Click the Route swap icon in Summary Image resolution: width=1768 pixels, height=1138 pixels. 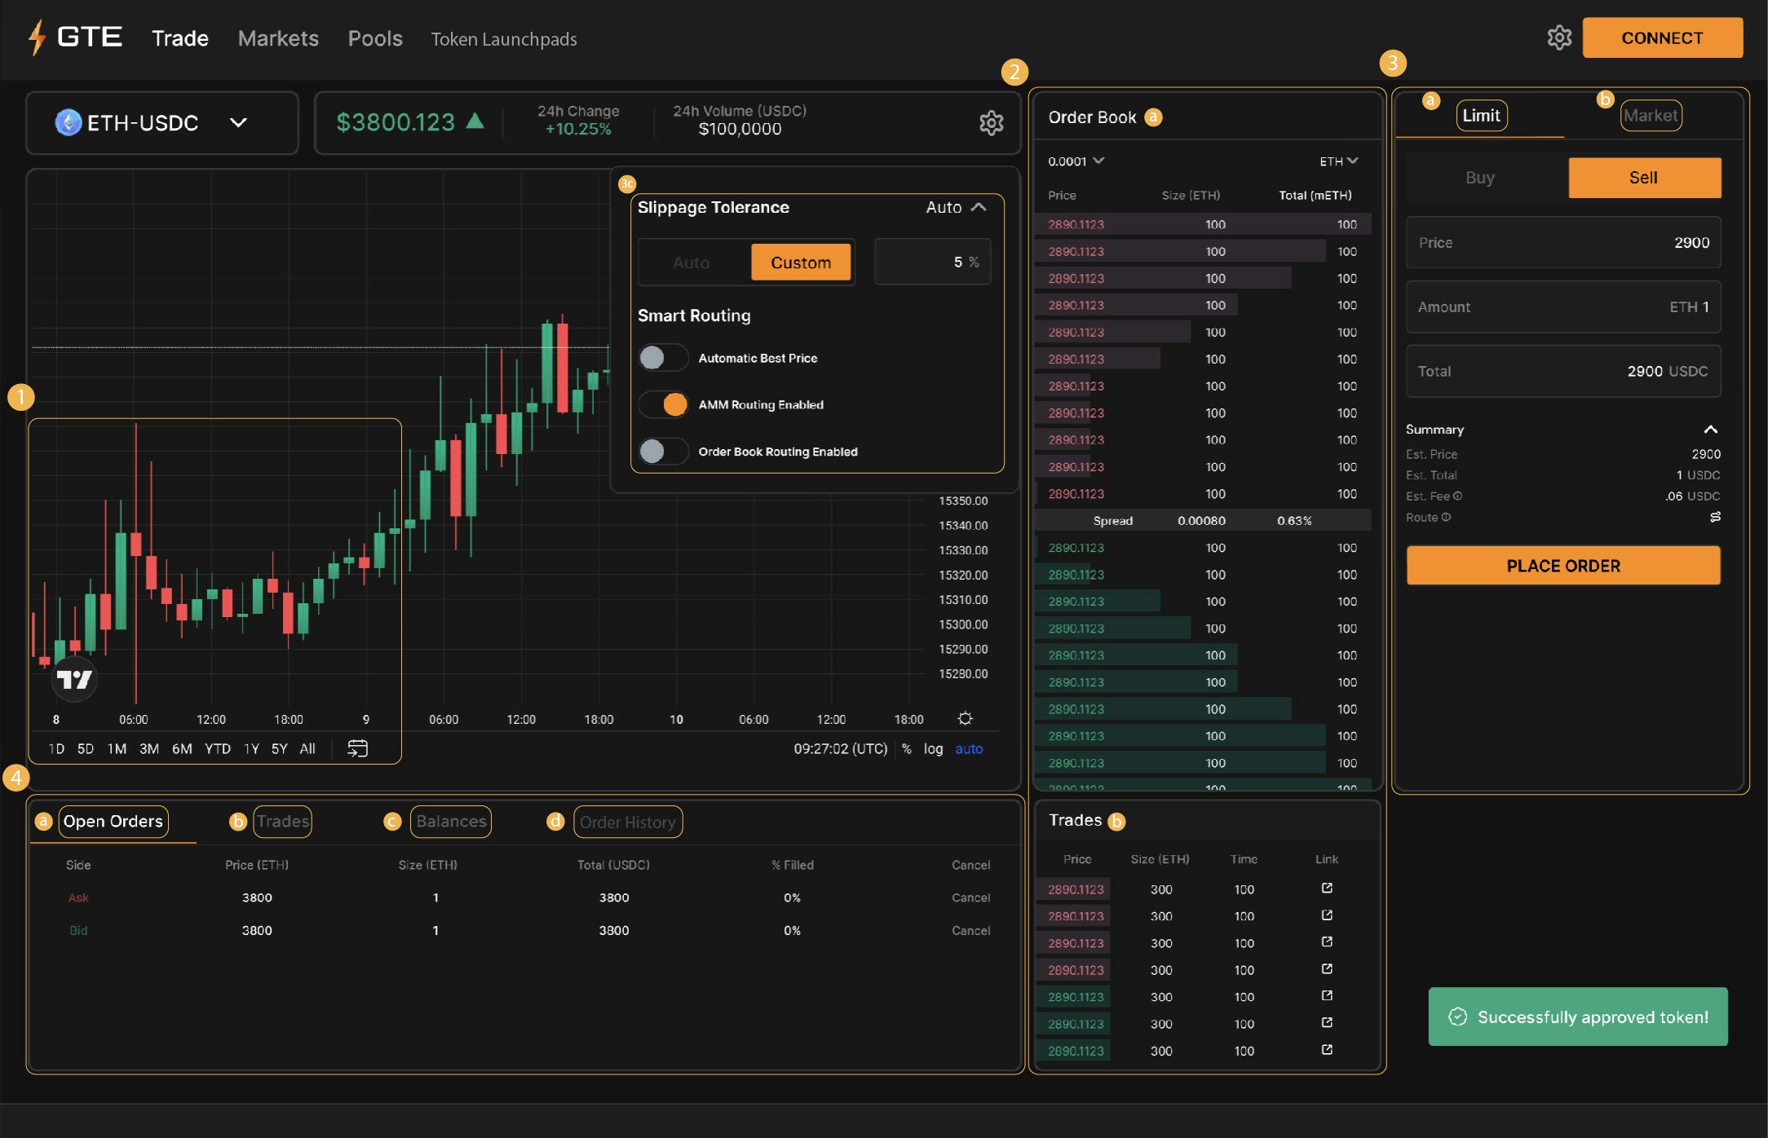[1715, 517]
